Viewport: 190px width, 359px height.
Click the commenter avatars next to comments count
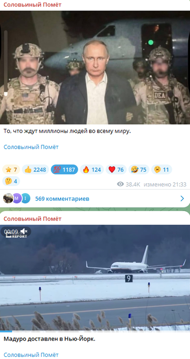coord(17,198)
